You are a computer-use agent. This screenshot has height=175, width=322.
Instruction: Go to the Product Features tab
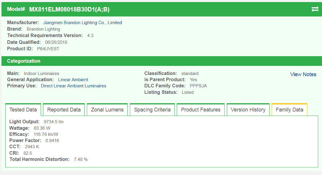(201, 110)
